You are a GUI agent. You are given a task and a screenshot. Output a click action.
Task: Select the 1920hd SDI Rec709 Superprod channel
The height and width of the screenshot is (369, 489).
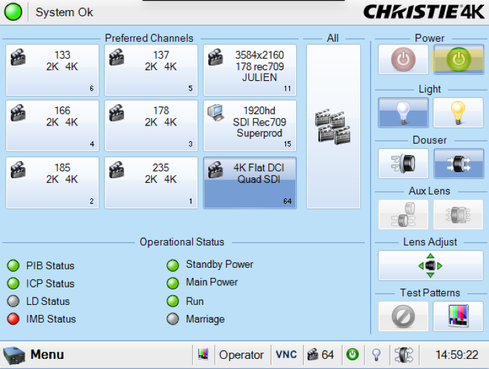coord(250,126)
